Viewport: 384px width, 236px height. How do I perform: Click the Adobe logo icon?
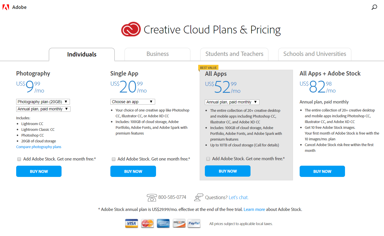click(x=6, y=7)
